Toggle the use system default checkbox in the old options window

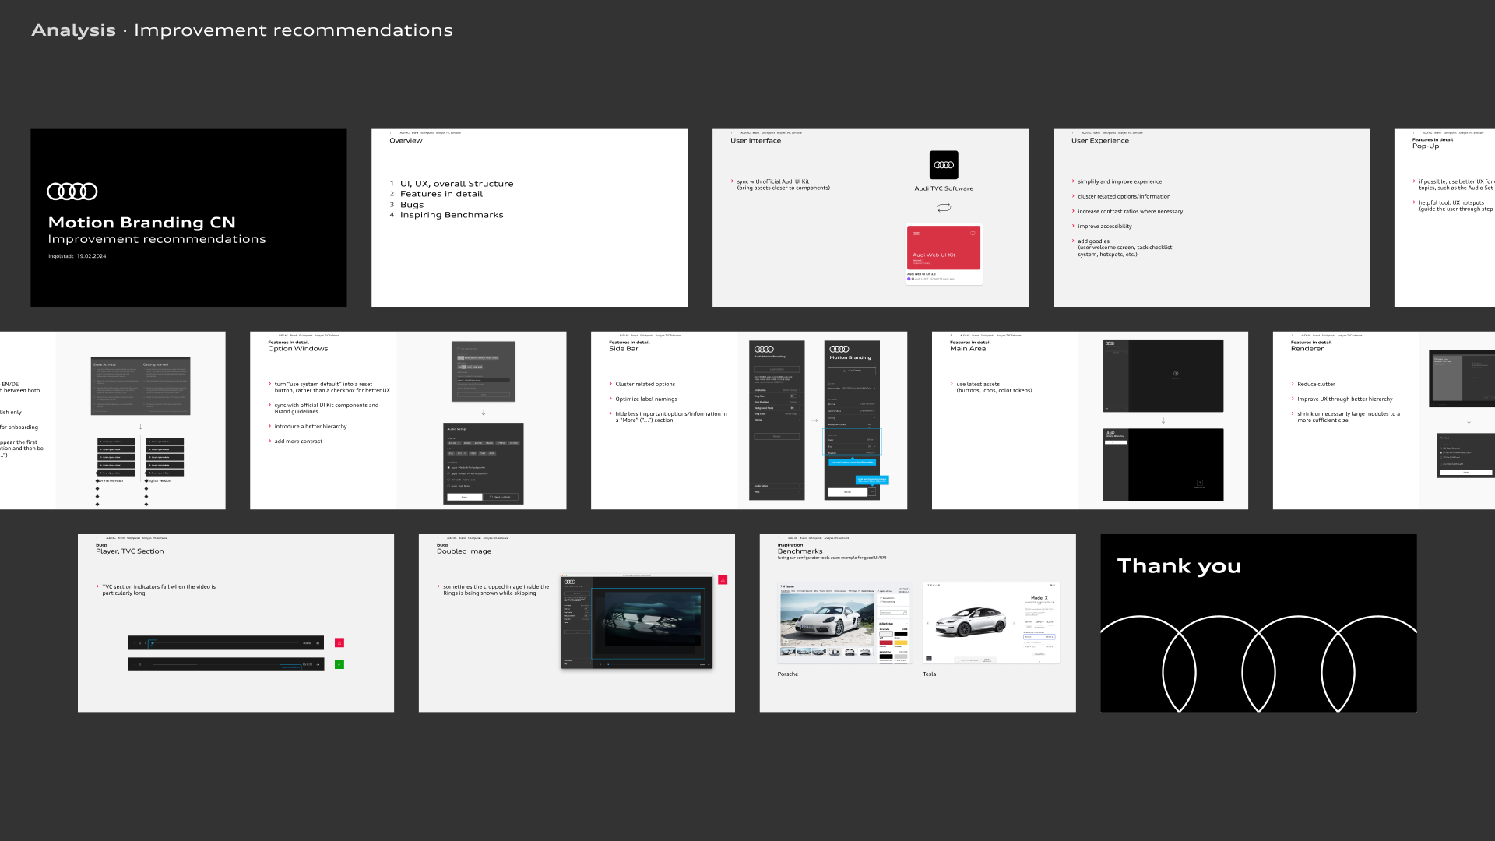click(459, 349)
